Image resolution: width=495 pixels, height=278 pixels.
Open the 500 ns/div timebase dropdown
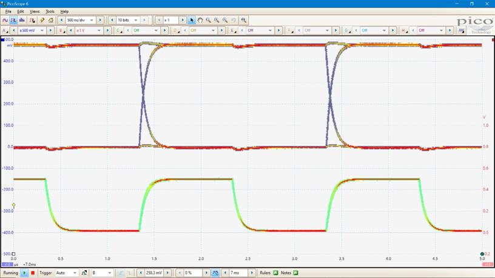tap(92, 20)
